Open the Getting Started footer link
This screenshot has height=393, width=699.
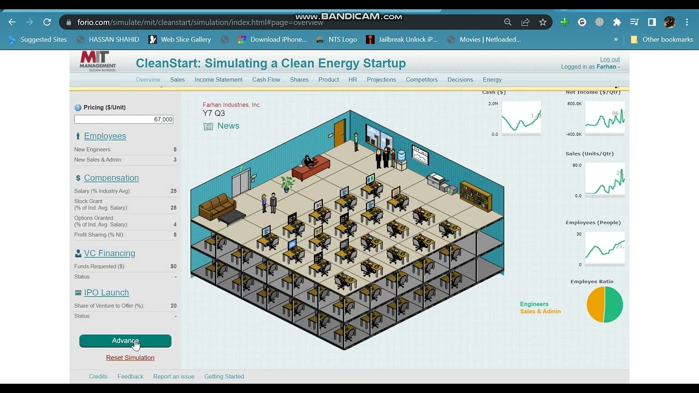[224, 377]
